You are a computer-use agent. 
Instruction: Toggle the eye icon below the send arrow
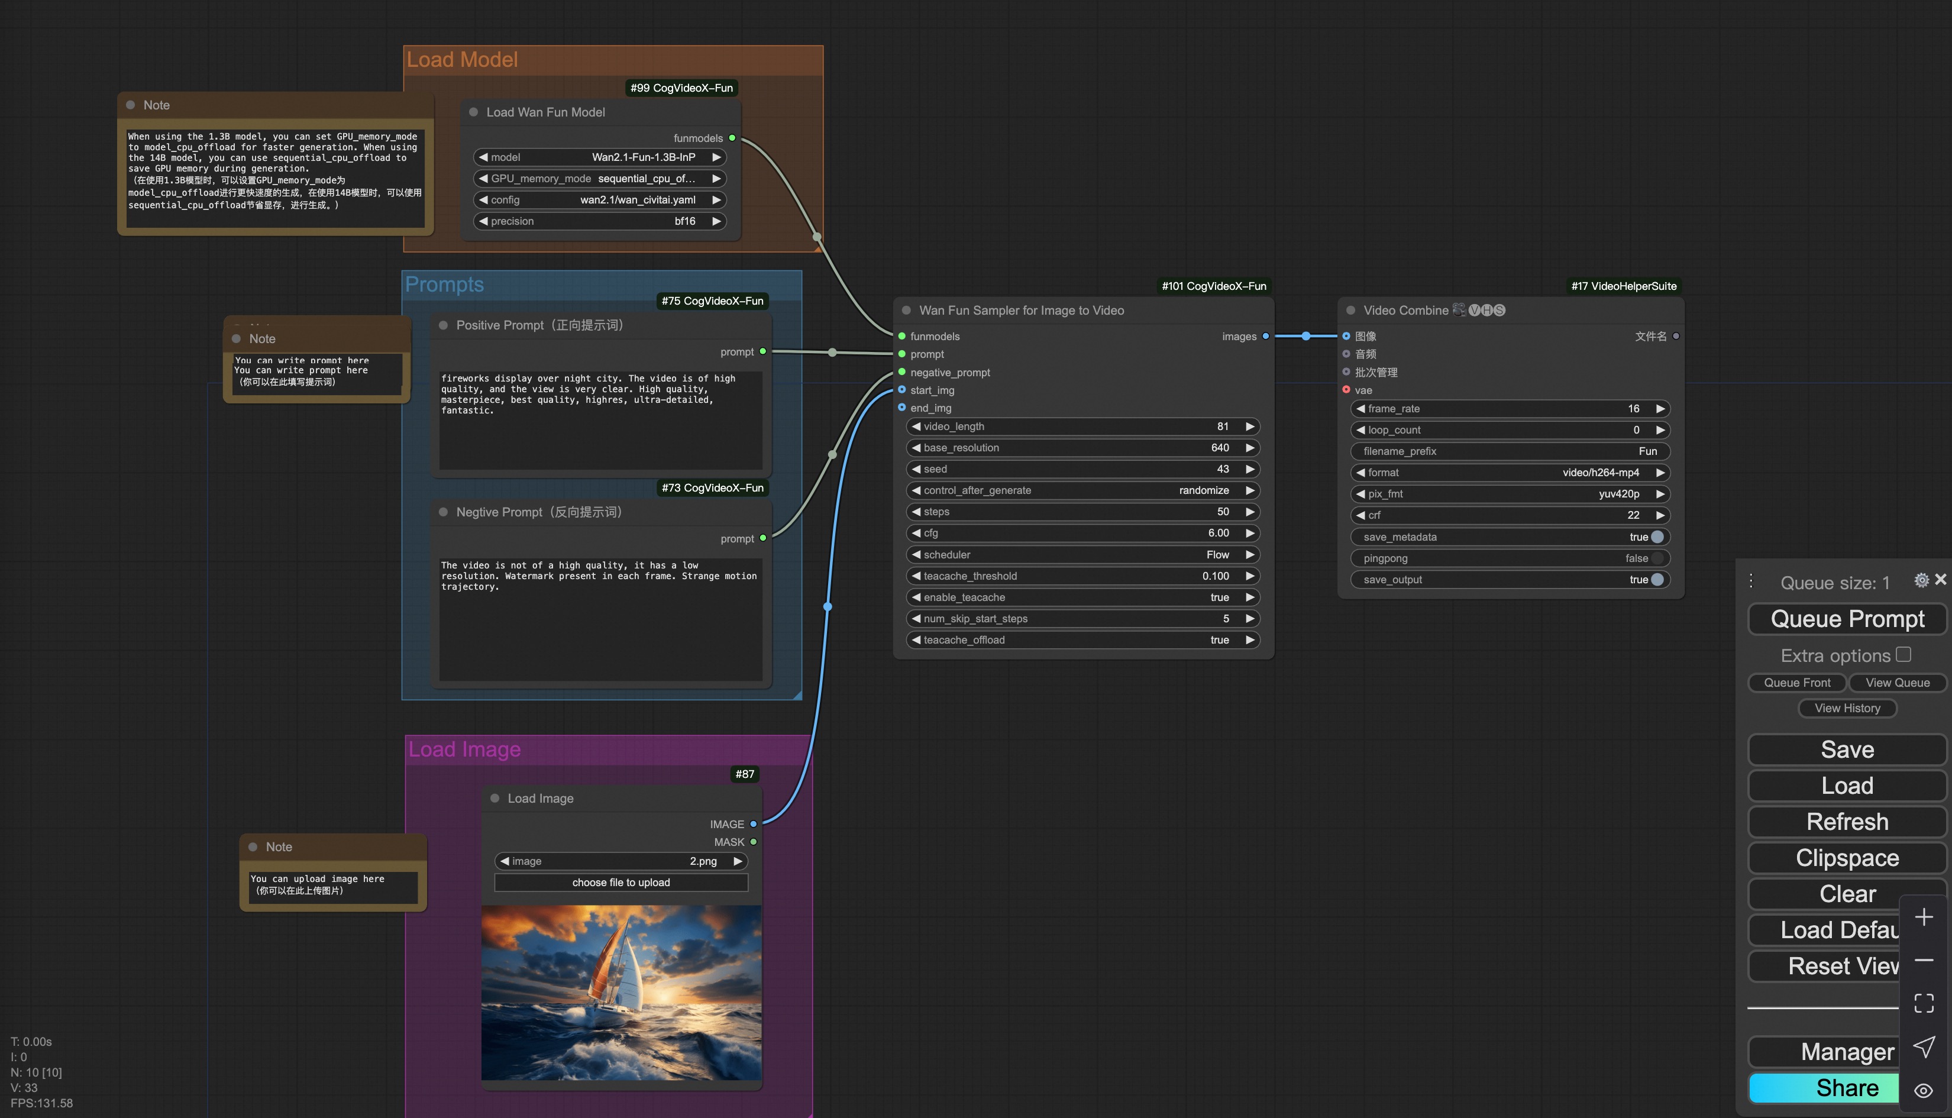point(1924,1090)
